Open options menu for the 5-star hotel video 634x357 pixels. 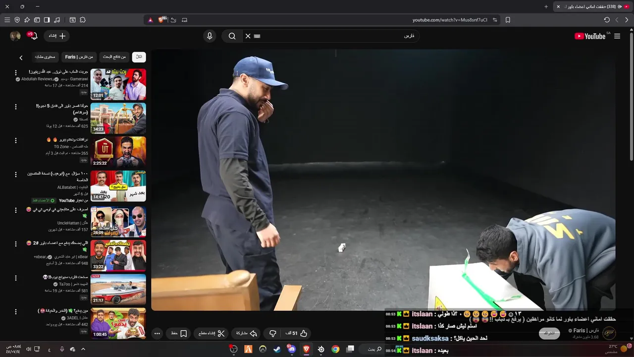[x=16, y=107]
